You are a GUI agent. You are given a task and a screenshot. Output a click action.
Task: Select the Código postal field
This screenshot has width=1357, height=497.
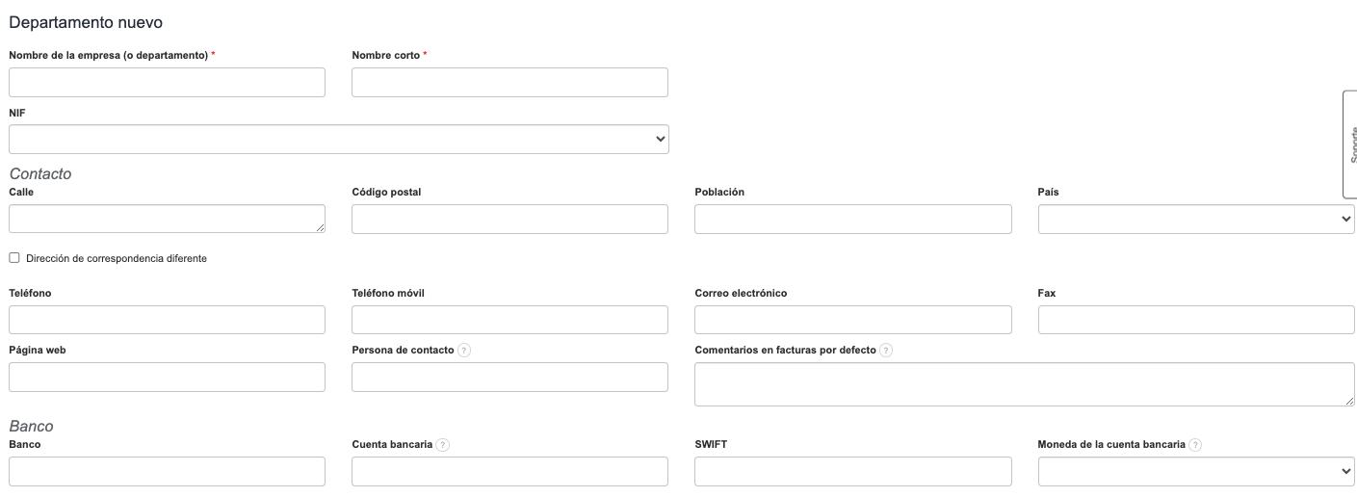509,220
